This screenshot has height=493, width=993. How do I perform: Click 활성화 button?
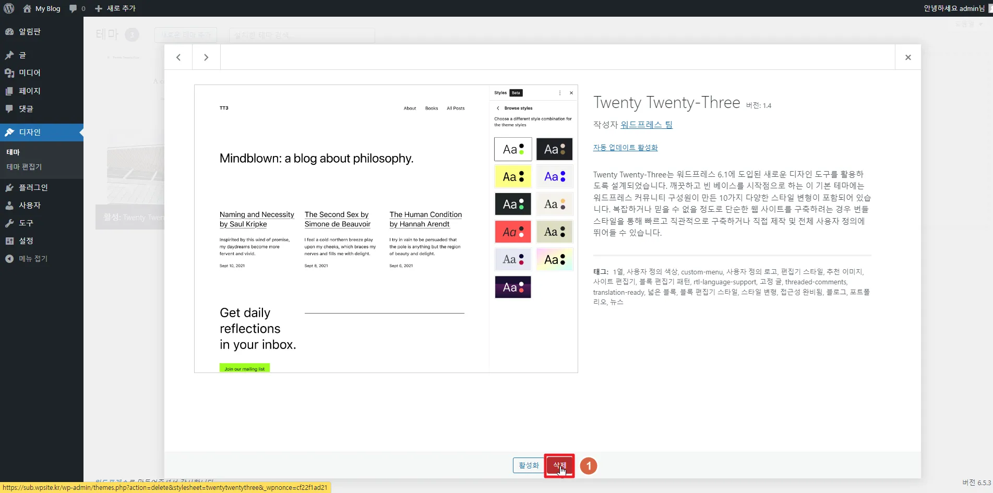click(529, 465)
